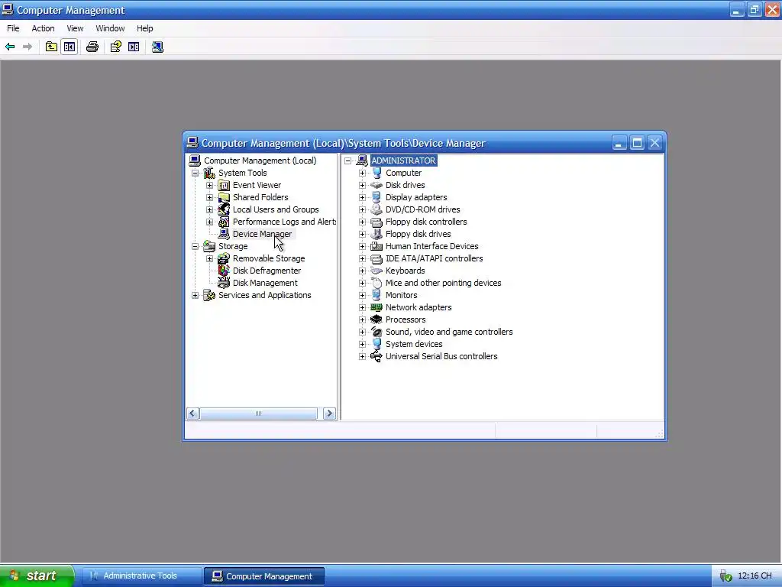Select the Disk Defragmenter icon

(x=224, y=271)
